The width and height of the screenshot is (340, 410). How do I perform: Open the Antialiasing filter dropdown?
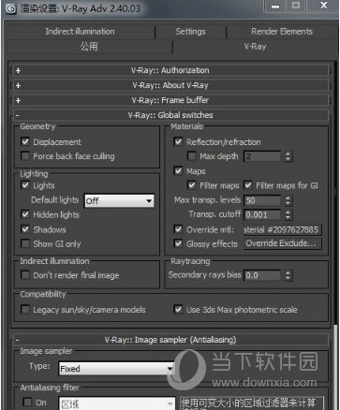pyautogui.click(x=117, y=403)
